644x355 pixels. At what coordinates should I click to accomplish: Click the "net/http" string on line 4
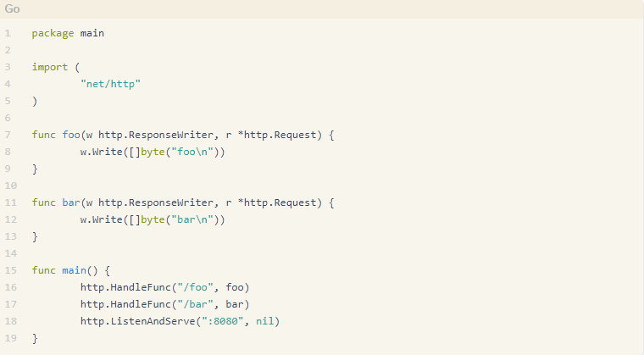[110, 84]
